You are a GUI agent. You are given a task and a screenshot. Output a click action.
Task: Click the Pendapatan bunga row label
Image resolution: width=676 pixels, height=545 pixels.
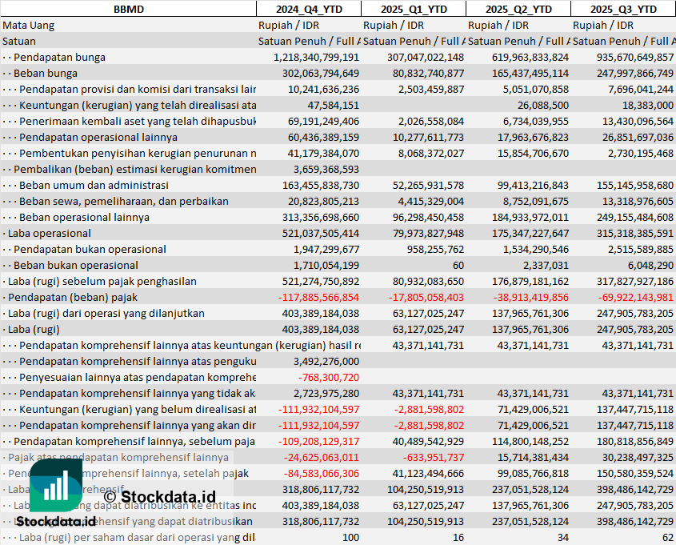[x=59, y=57]
